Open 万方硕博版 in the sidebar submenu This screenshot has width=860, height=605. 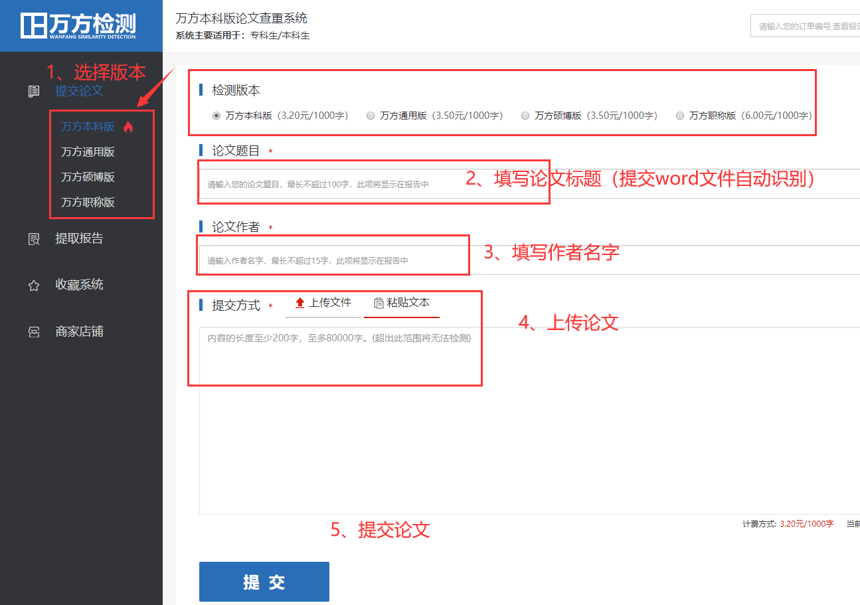tap(88, 177)
